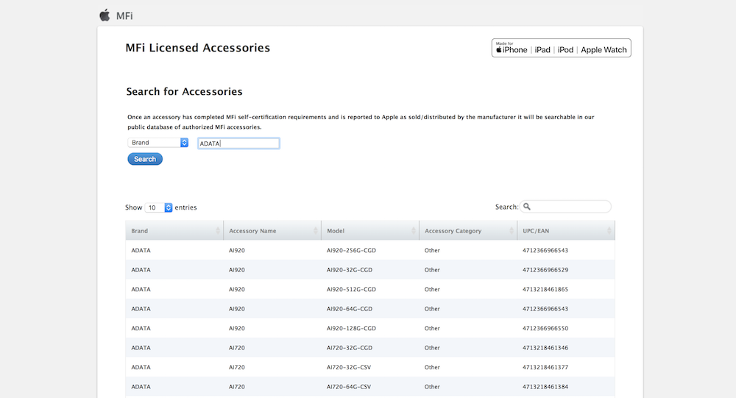Screen dimensions: 736x398
Task: Focus the ADATA search text field
Action: click(x=238, y=143)
